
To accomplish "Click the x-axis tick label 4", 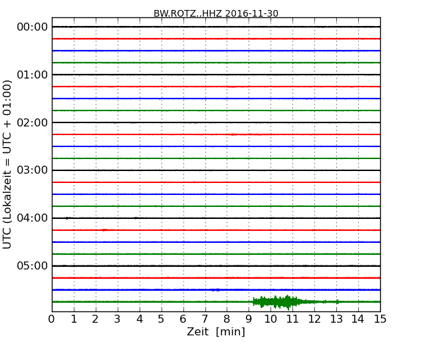I will point(140,319).
